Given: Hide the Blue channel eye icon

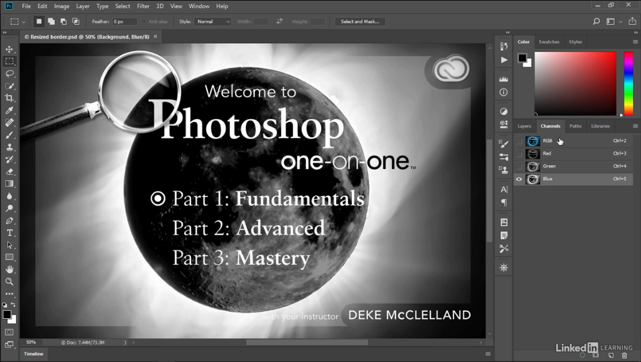Looking at the screenshot, I should click(x=519, y=179).
